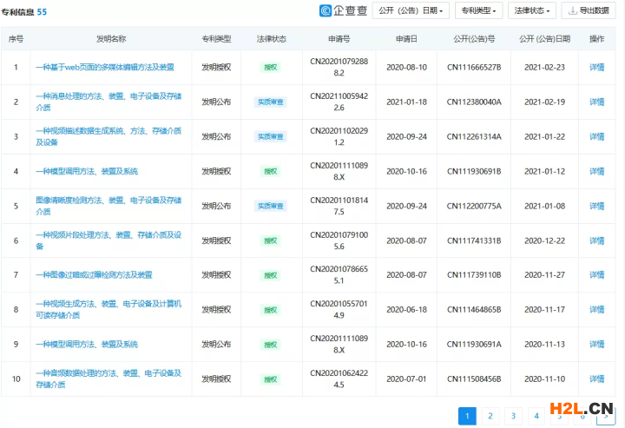
Task: Open 详情 for patent row 10
Action: click(x=596, y=379)
